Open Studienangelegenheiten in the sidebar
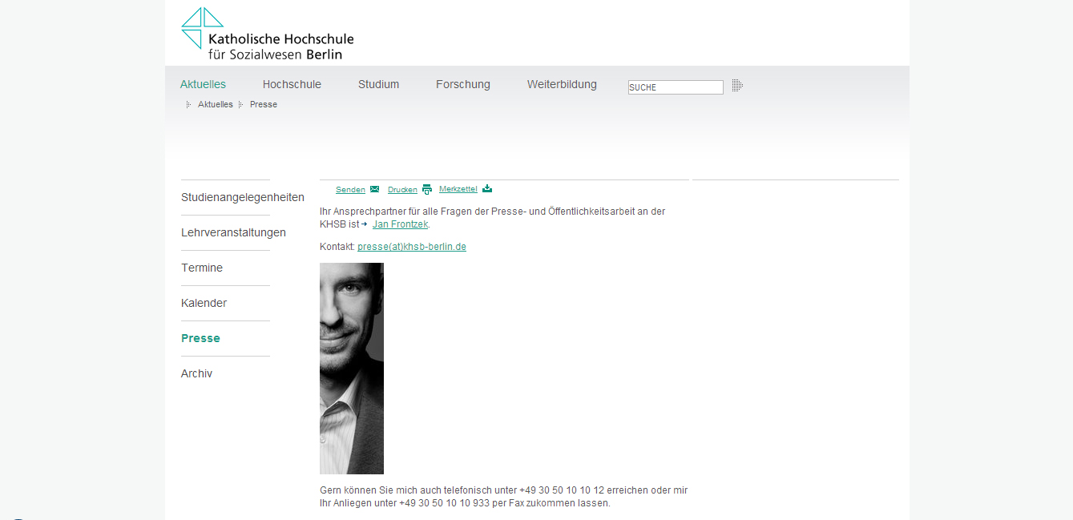Image resolution: width=1073 pixels, height=520 pixels. tap(243, 197)
